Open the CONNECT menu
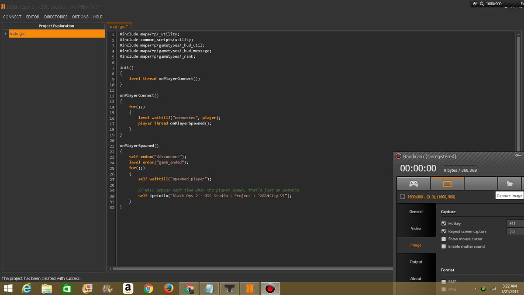The image size is (524, 295). point(12,17)
